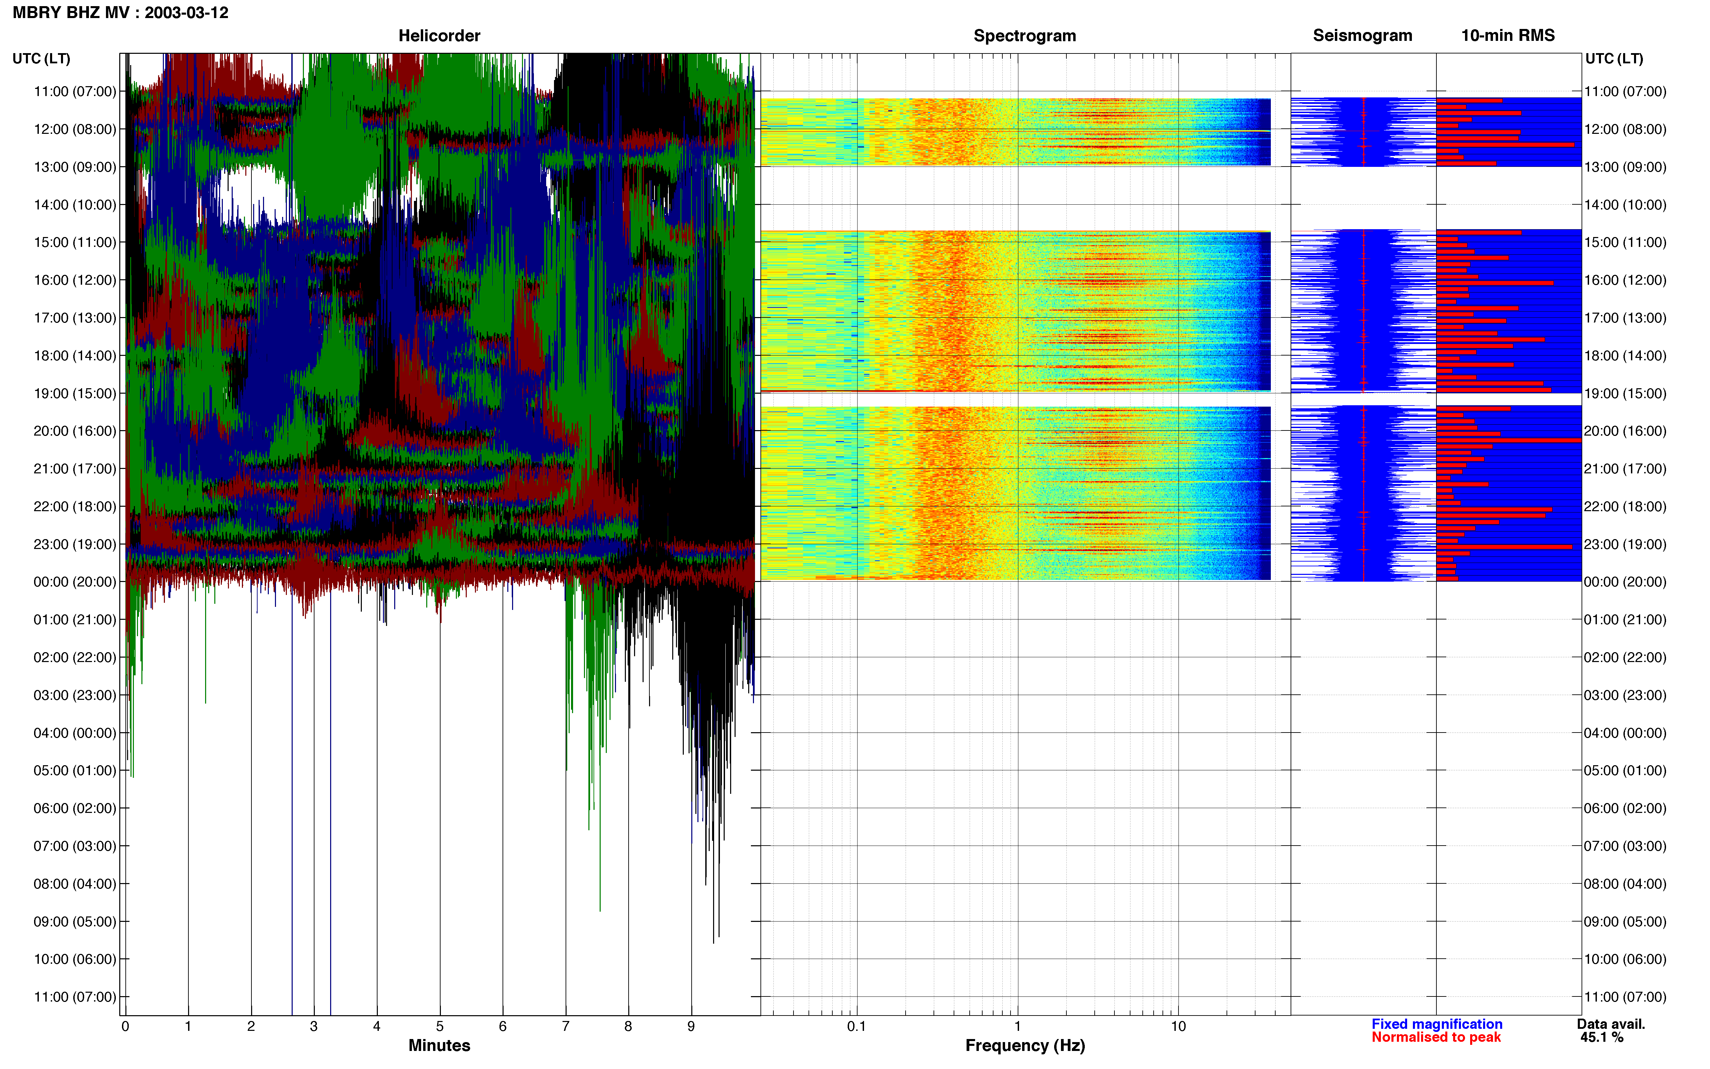
Task: Click the left '08:00 (04:00)' time label
Action: 75,884
